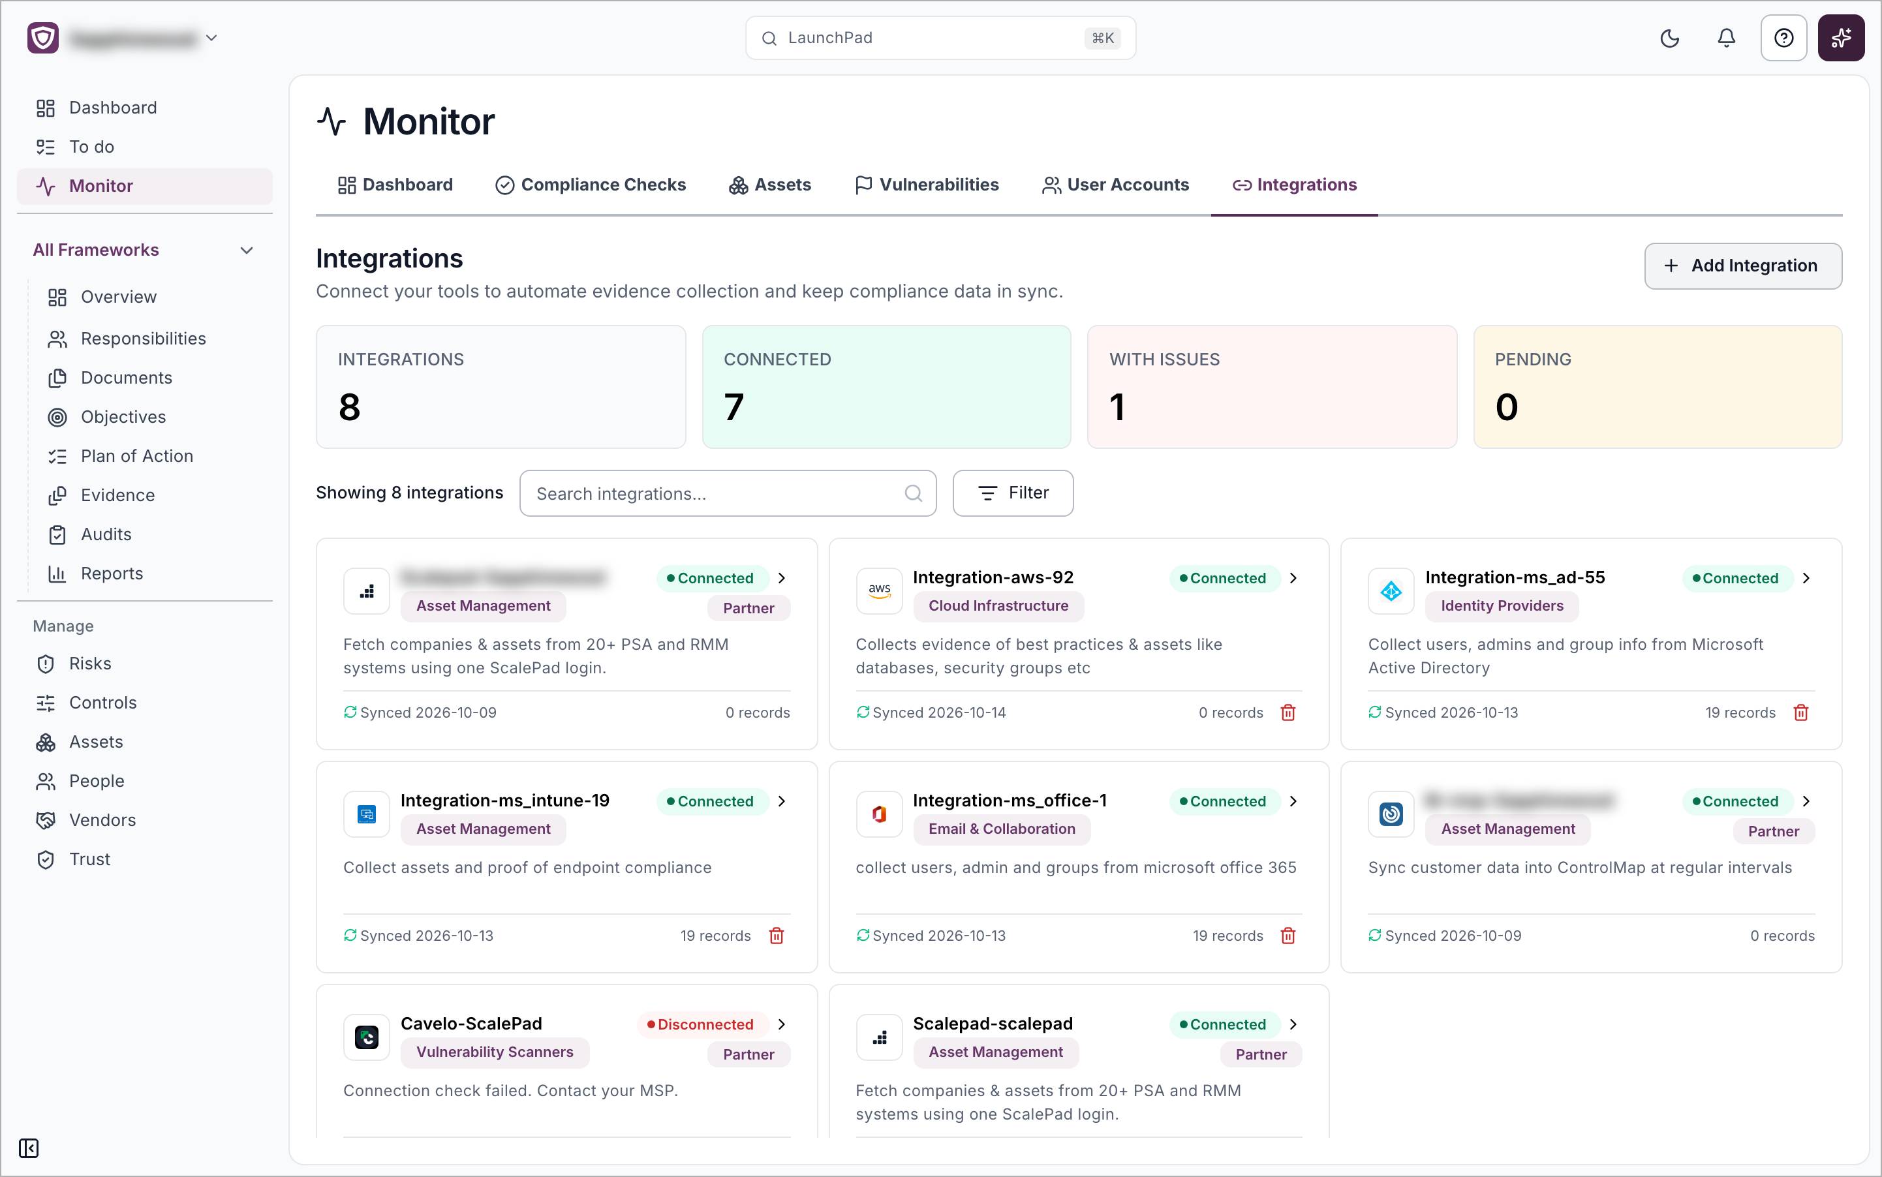The image size is (1882, 1177).
Task: Select the WITH ISSUES summary card
Action: [1272, 387]
